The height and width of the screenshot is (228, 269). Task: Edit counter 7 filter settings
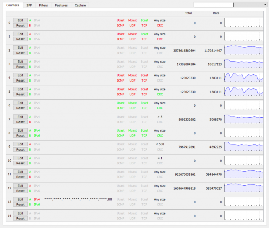tap(20, 117)
